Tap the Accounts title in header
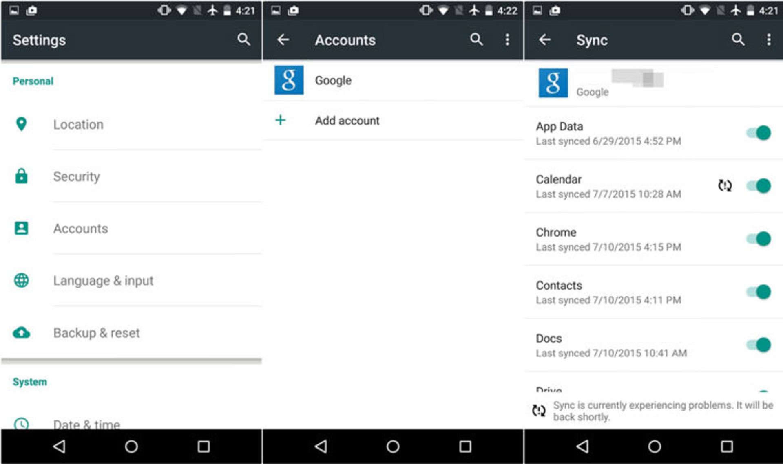 (345, 40)
